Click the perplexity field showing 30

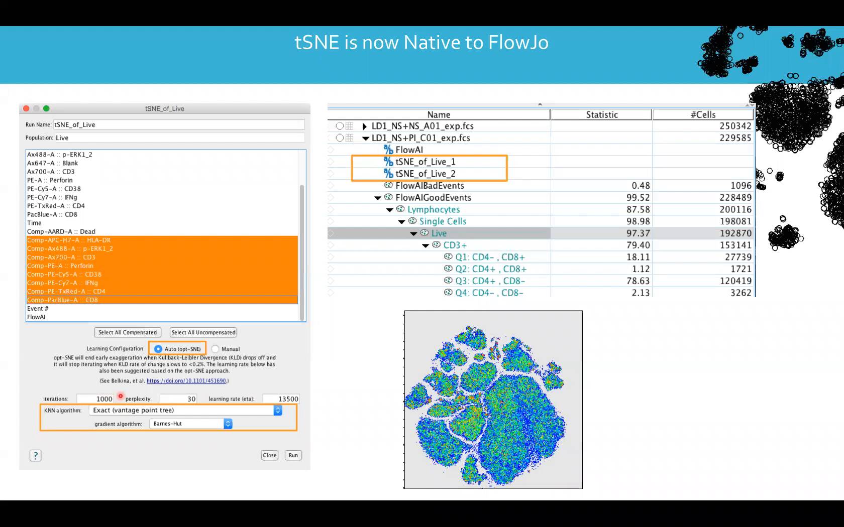[x=178, y=399]
